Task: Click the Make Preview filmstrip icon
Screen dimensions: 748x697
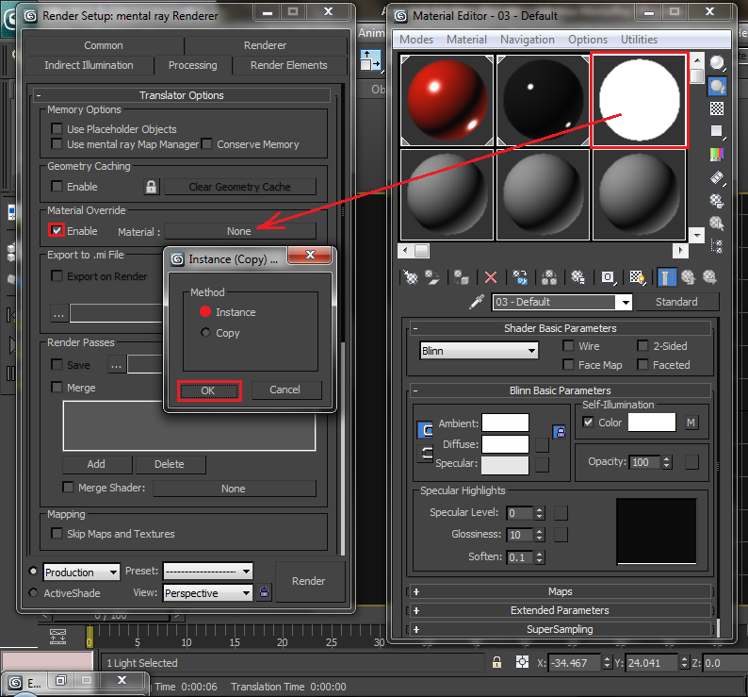Action: pyautogui.click(x=717, y=177)
